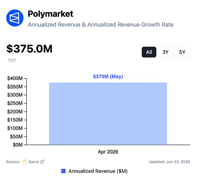Click the Source: label
Viewport: 197px width, 184px height.
point(13,162)
